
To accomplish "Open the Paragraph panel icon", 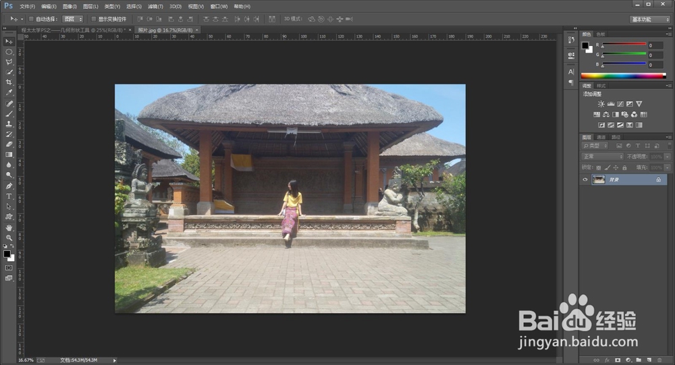I will click(x=571, y=82).
